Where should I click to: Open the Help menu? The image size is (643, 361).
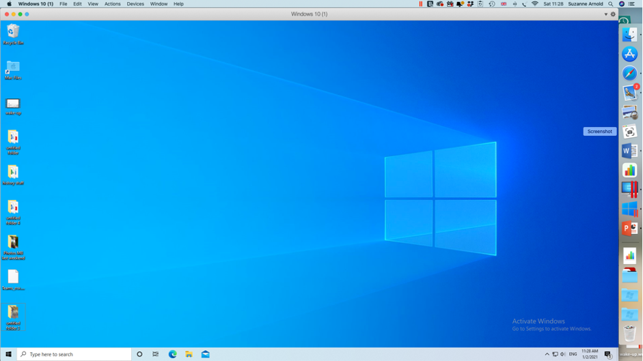point(178,3)
